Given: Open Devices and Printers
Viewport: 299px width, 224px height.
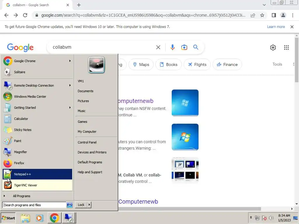Looking at the screenshot, I should pyautogui.click(x=92, y=152).
